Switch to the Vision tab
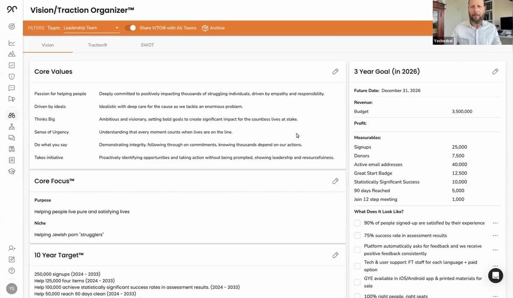This screenshot has height=298, width=513. pos(48,45)
